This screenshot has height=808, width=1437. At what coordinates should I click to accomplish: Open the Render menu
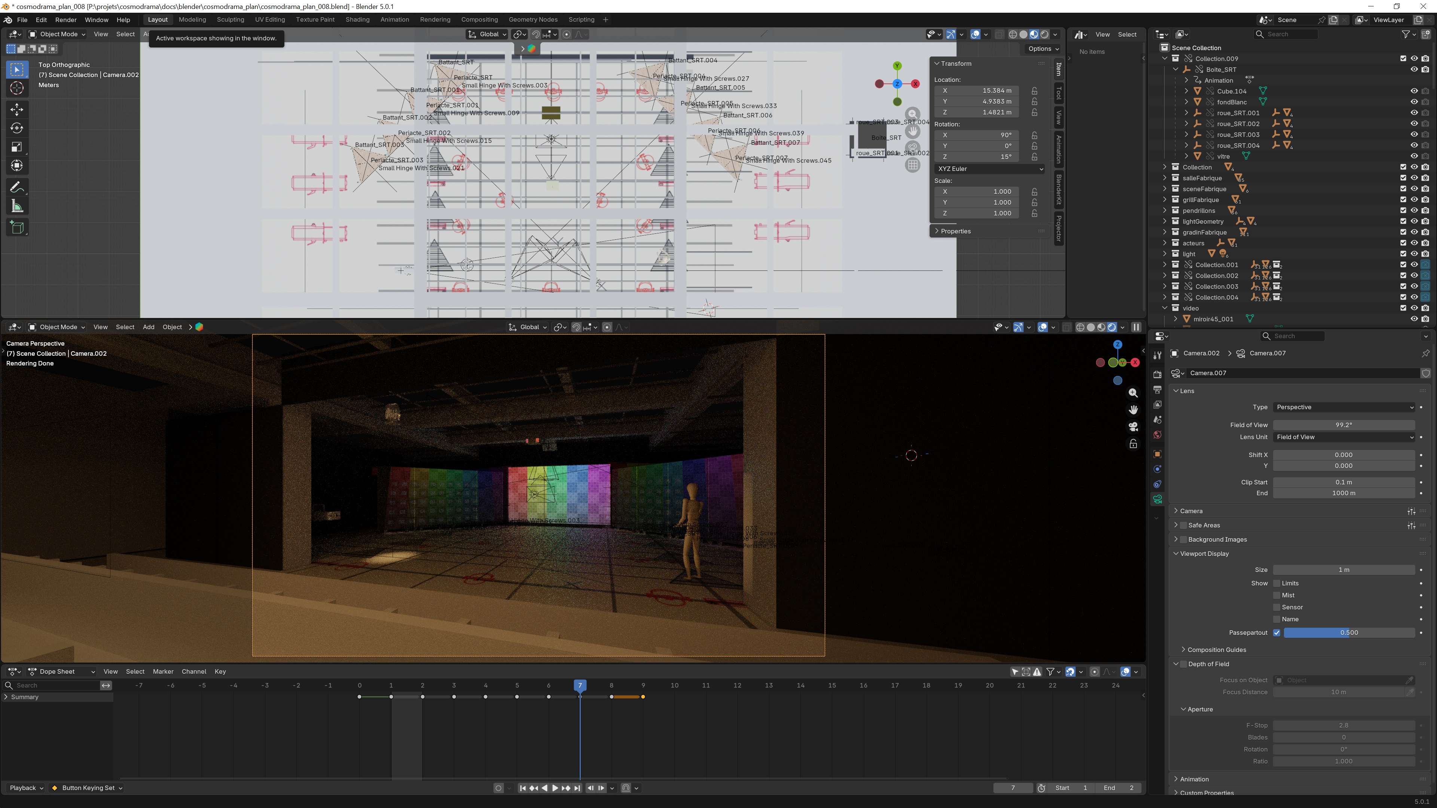tap(65, 19)
